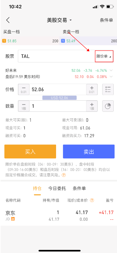Decrease price by 0.01 with minus button
Screen dimensions: 117x253
point(24,89)
